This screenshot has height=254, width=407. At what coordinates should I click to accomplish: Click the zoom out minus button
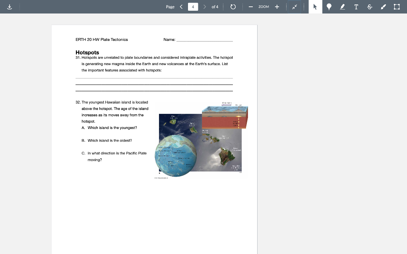tap(250, 6)
